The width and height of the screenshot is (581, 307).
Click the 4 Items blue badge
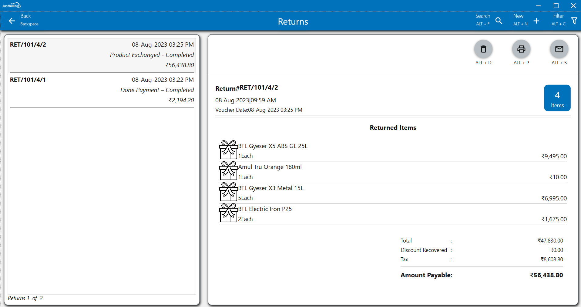tap(557, 98)
